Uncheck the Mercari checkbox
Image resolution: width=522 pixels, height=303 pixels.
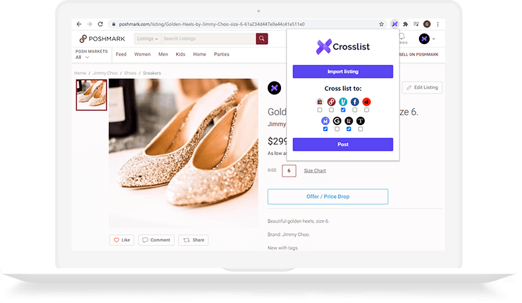(x=325, y=129)
